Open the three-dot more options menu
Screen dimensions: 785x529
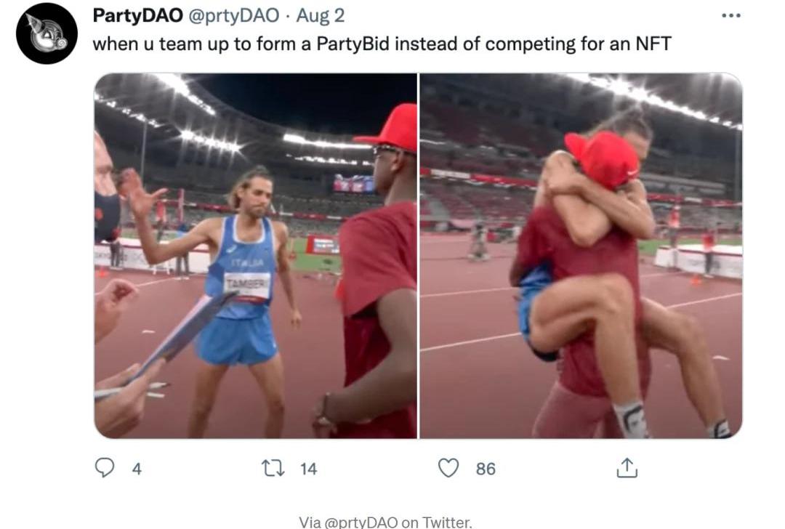click(x=730, y=15)
